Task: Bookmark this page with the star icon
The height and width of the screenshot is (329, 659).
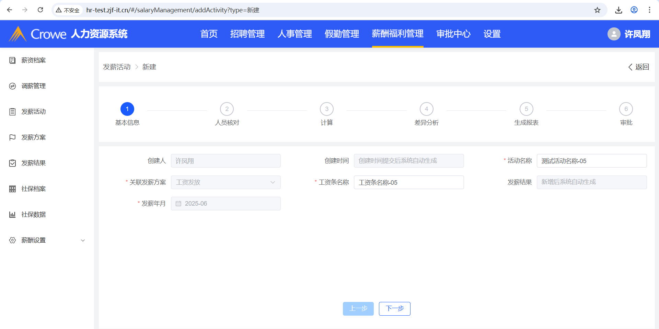Action: [597, 10]
